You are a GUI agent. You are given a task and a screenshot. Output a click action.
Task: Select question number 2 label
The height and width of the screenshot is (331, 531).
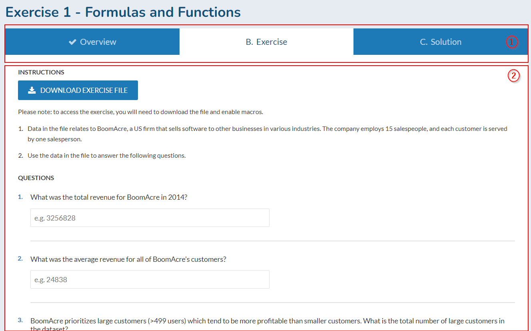(20, 259)
